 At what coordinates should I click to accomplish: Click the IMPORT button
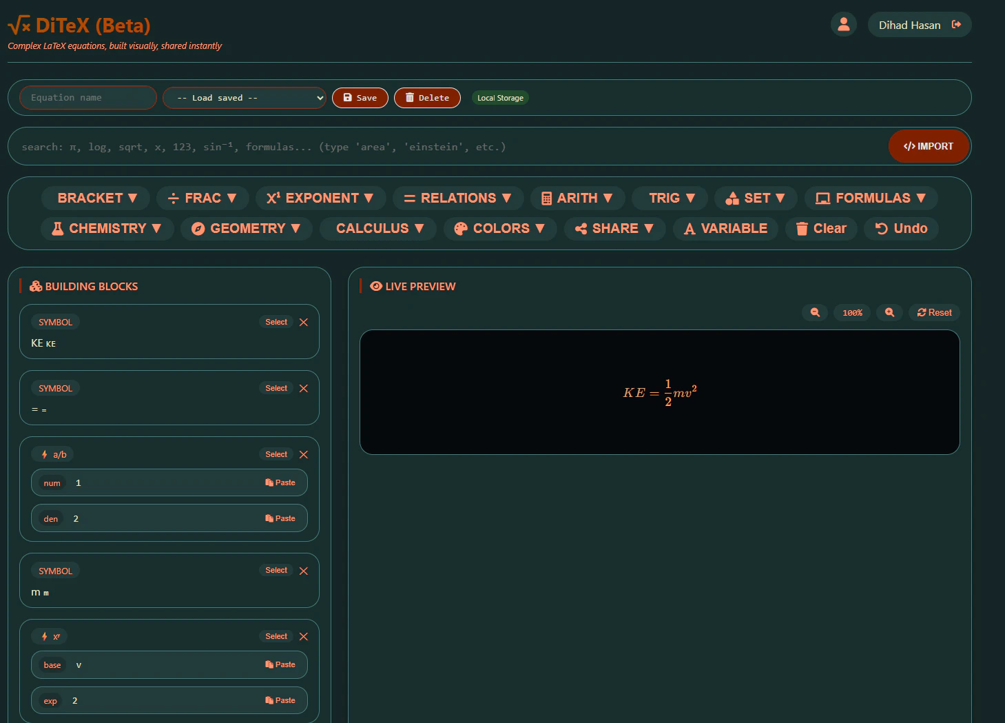(929, 146)
